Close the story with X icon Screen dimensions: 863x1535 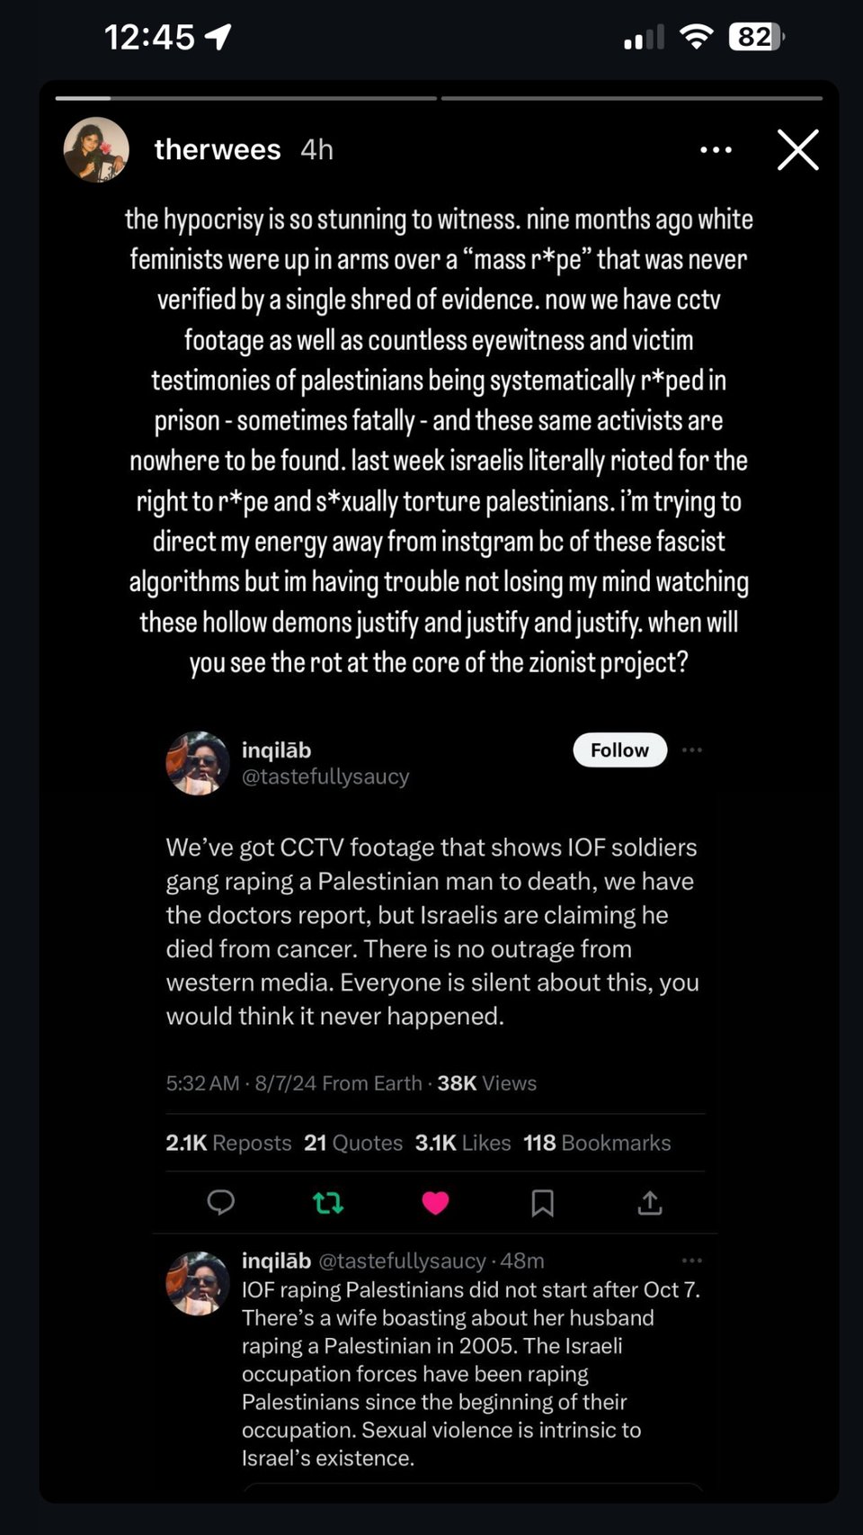coord(797,150)
